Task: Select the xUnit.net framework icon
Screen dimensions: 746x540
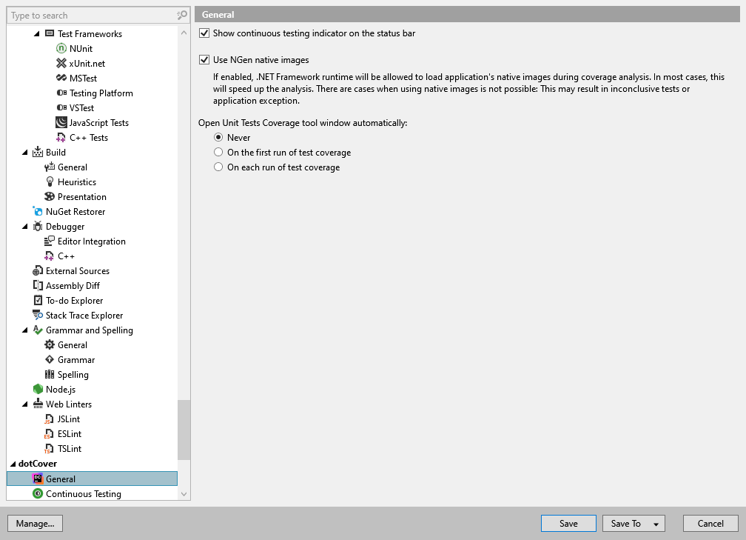Action: 61,64
